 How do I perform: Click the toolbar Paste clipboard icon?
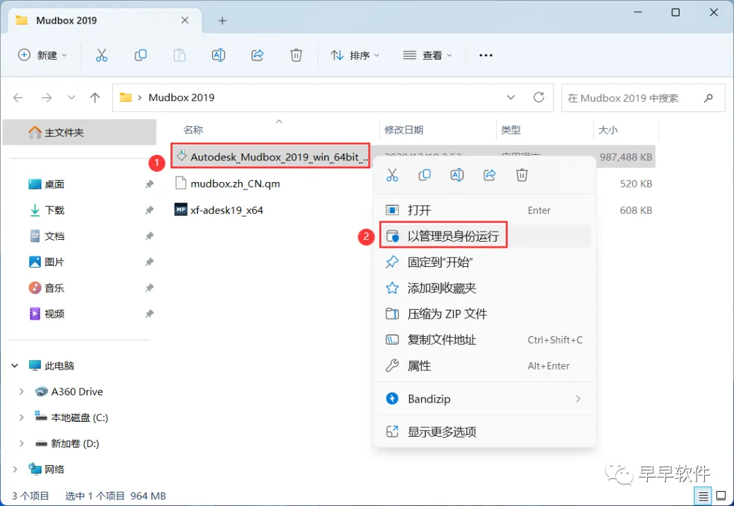(x=179, y=55)
